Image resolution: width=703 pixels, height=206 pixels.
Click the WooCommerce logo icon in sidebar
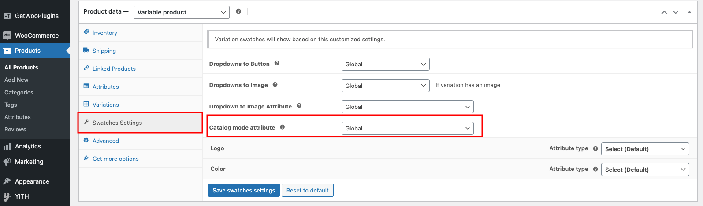point(7,36)
